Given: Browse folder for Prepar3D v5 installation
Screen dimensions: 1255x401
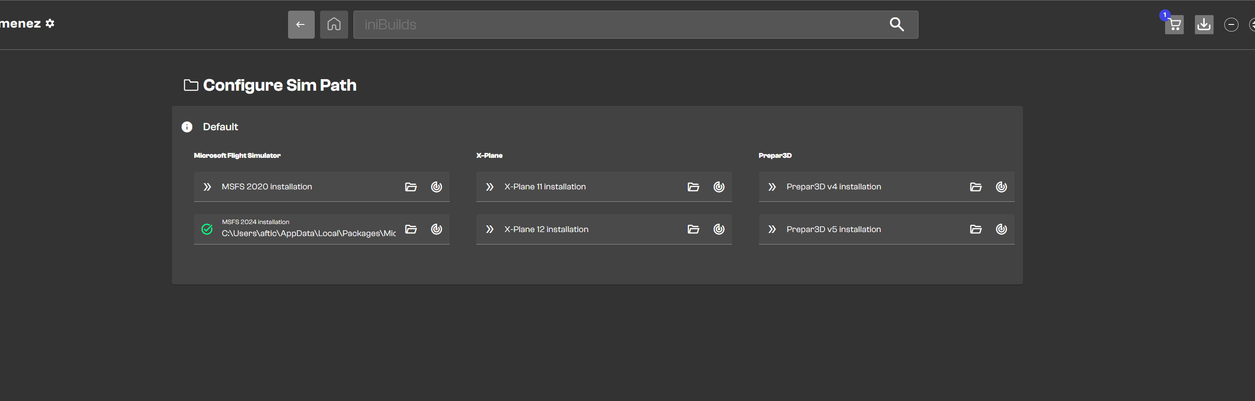Looking at the screenshot, I should point(976,229).
